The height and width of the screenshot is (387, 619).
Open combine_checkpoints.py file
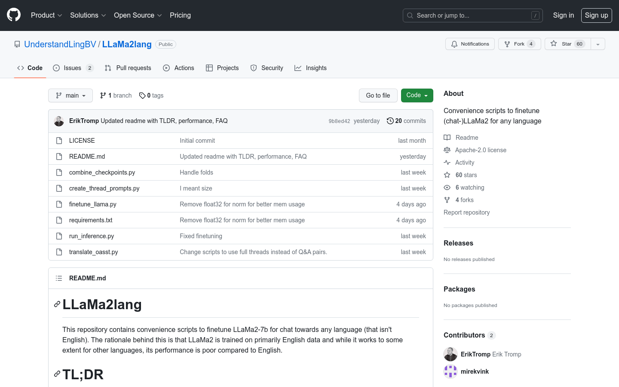click(102, 172)
